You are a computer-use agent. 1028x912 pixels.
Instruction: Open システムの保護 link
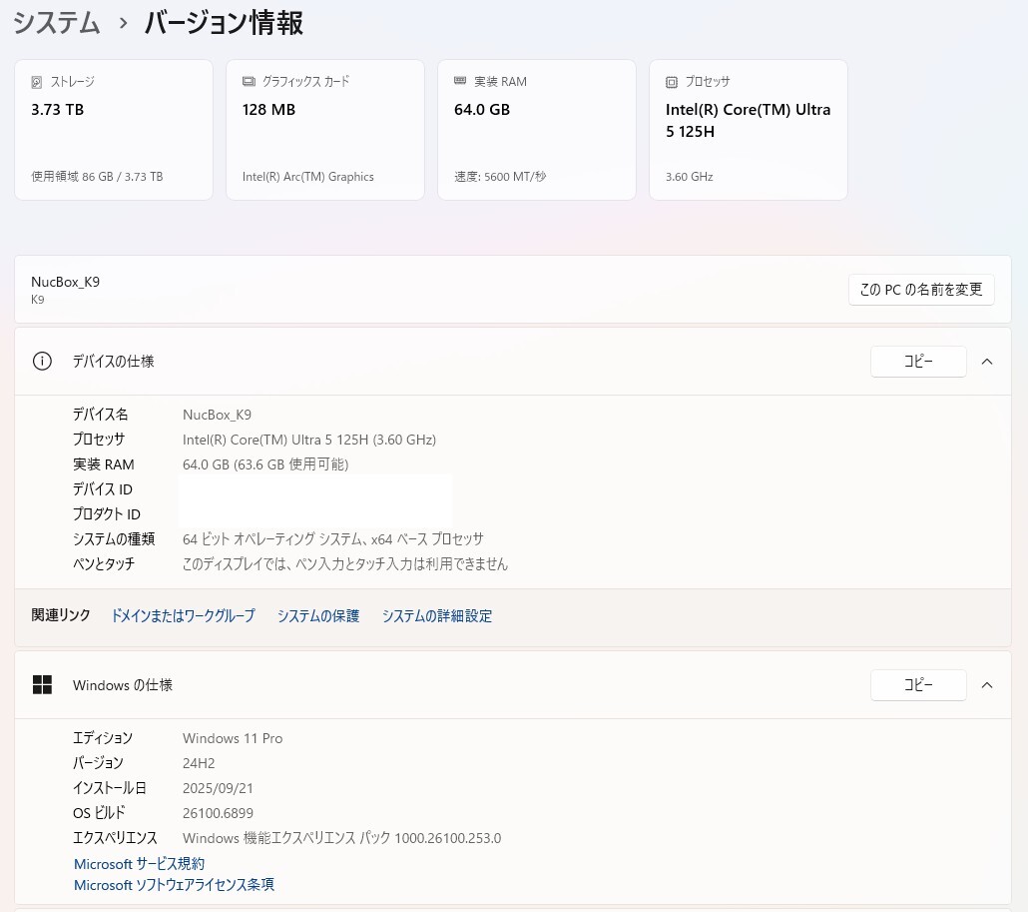[318, 615]
